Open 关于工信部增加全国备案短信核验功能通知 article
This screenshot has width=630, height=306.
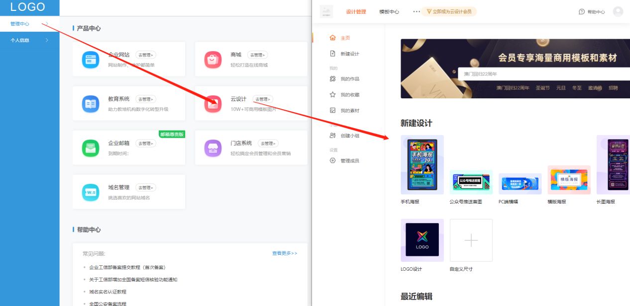point(133,280)
